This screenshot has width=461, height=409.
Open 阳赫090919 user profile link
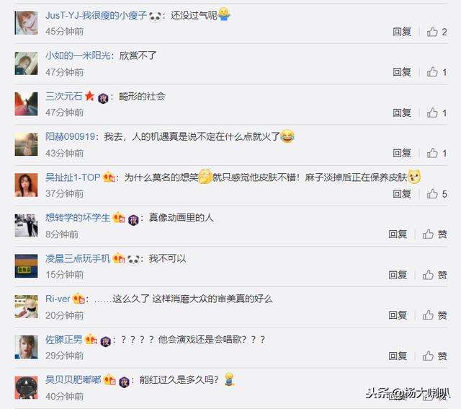coord(70,136)
